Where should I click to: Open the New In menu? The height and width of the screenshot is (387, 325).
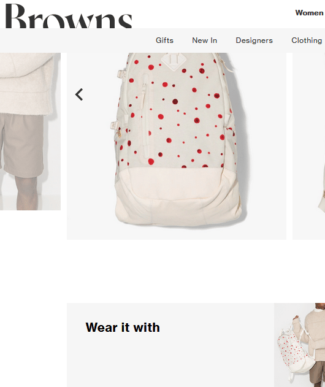[x=205, y=40]
